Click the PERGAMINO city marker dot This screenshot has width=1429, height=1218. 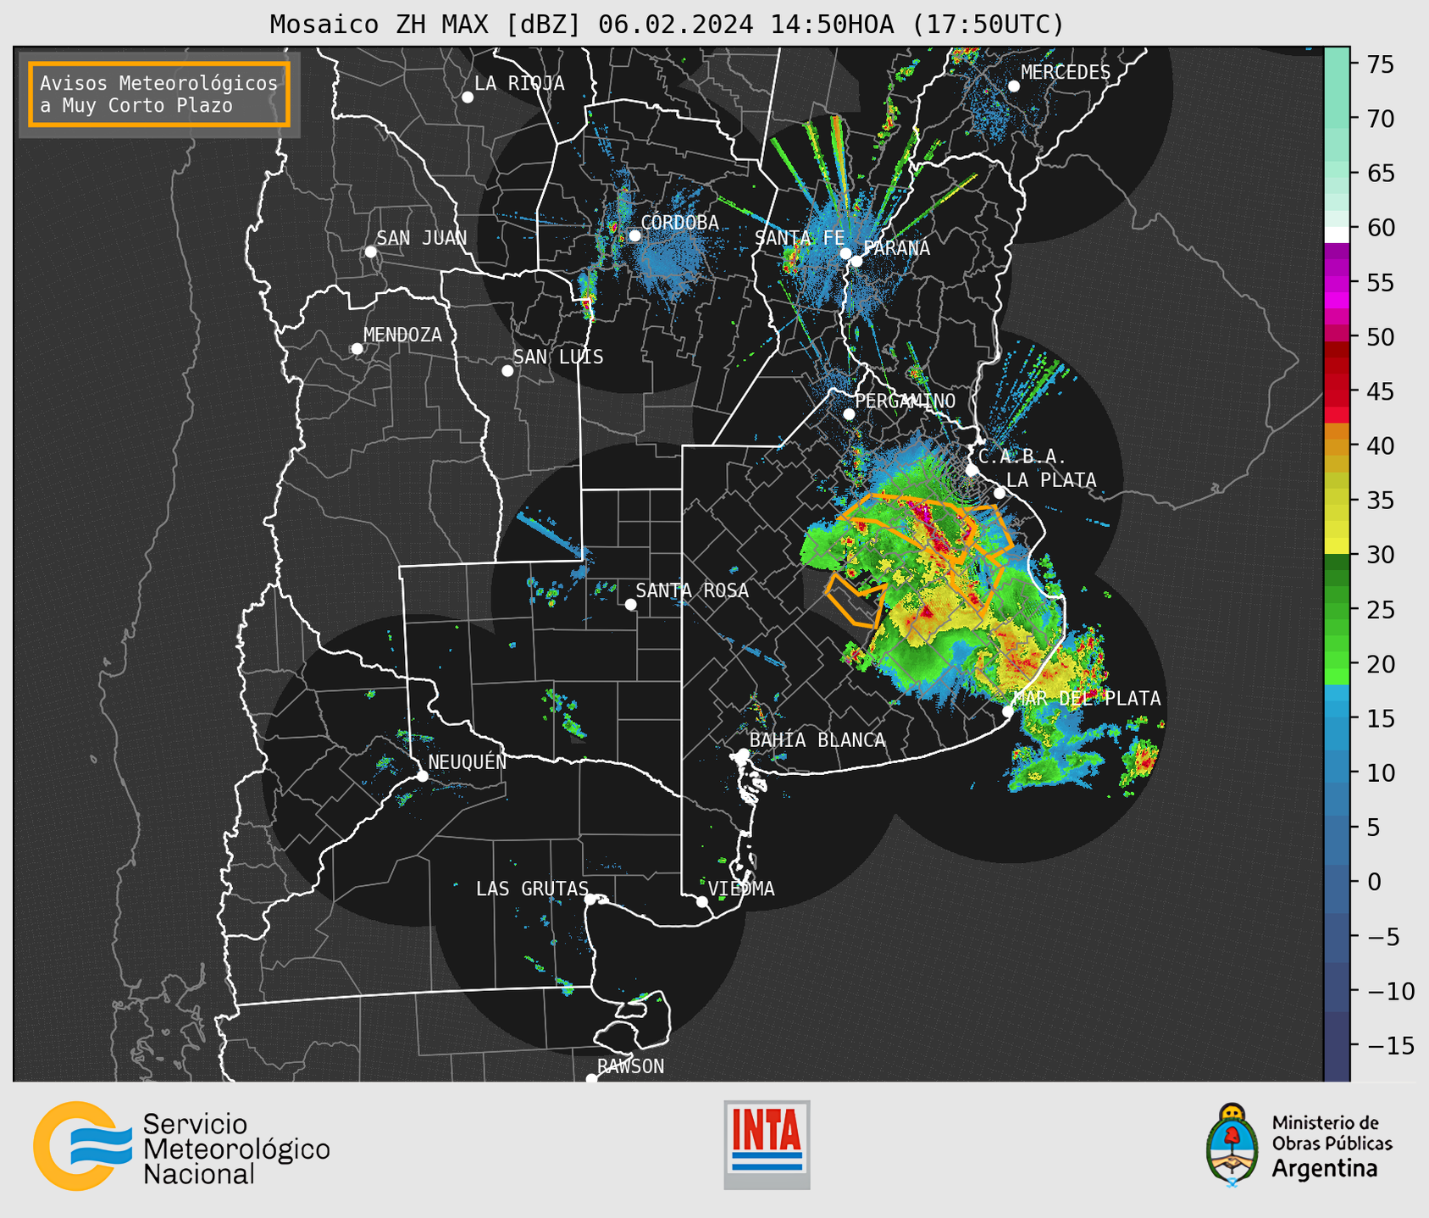point(849,413)
